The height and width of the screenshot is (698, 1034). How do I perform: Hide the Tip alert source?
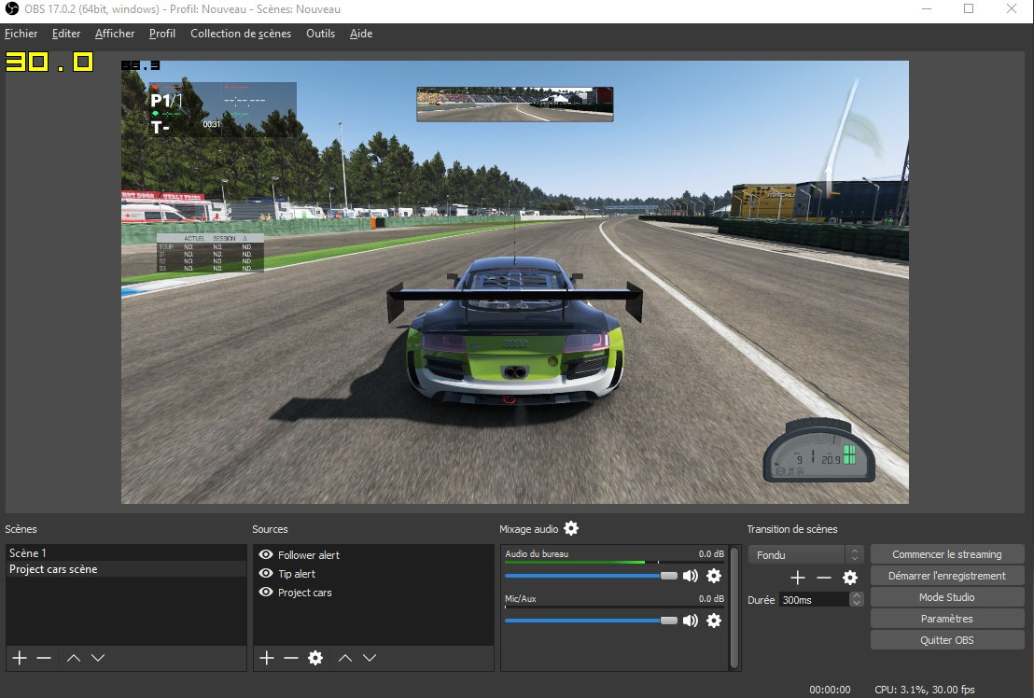pyautogui.click(x=266, y=574)
